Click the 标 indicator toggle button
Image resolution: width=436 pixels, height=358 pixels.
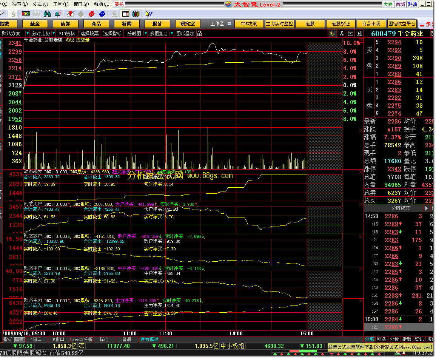(x=332, y=33)
